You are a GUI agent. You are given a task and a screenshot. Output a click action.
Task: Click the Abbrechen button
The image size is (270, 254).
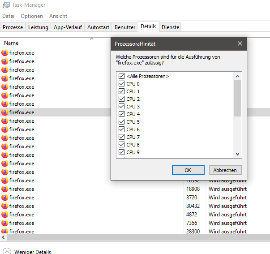click(x=225, y=170)
